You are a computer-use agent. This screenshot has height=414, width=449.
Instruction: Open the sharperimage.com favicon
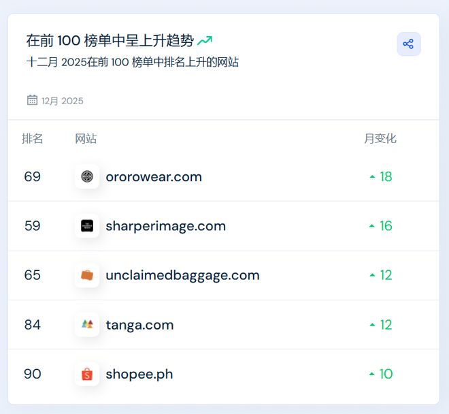87,225
